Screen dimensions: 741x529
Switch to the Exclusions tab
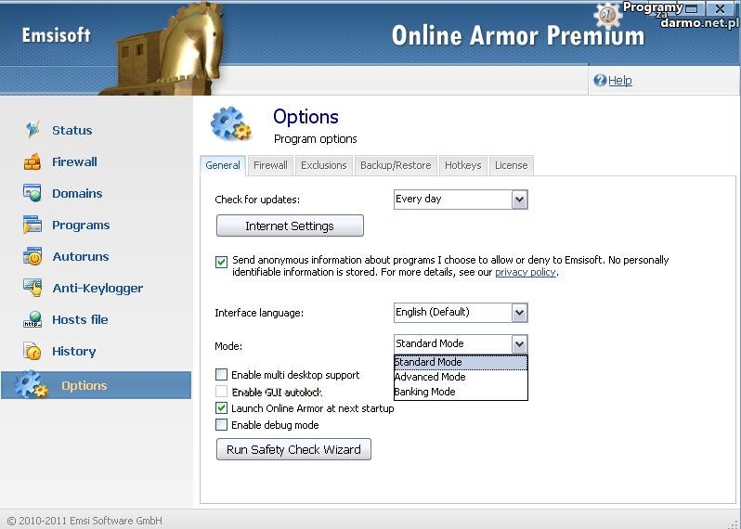point(323,165)
